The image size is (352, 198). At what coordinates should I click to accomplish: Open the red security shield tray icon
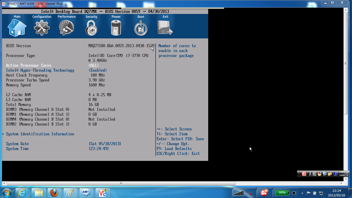(264, 192)
